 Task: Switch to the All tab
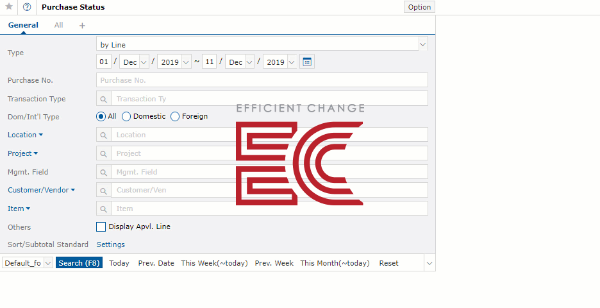pyautogui.click(x=58, y=25)
